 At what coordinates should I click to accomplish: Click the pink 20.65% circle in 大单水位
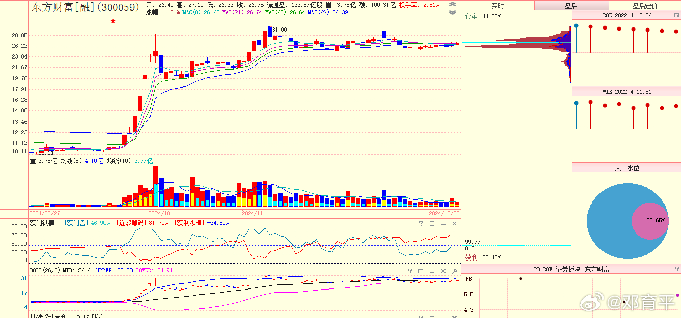tap(650, 221)
